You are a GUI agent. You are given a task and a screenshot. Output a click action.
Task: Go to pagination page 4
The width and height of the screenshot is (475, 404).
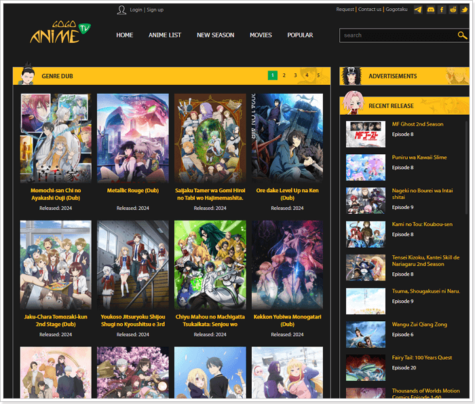coord(307,75)
